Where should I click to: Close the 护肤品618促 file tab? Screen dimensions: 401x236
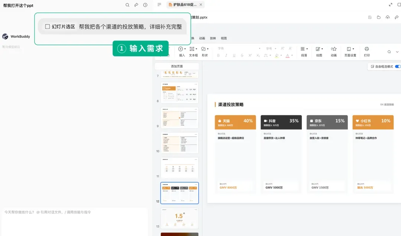pyautogui.click(x=201, y=4)
